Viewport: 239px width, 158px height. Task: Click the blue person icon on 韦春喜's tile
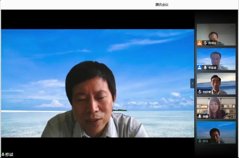(200, 68)
